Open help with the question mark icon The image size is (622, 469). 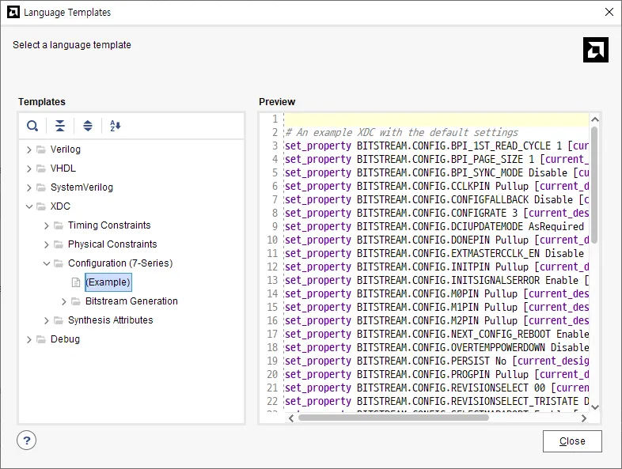point(27,441)
